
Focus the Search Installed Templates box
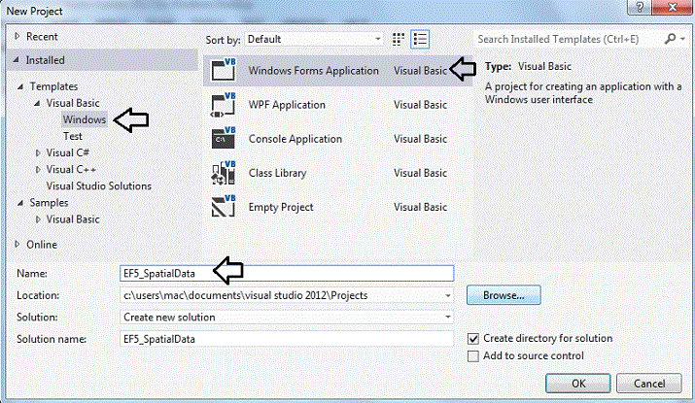click(569, 39)
